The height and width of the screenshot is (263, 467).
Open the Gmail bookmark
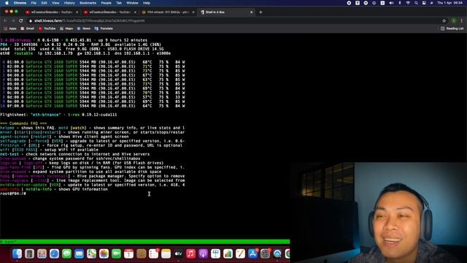tap(27, 28)
